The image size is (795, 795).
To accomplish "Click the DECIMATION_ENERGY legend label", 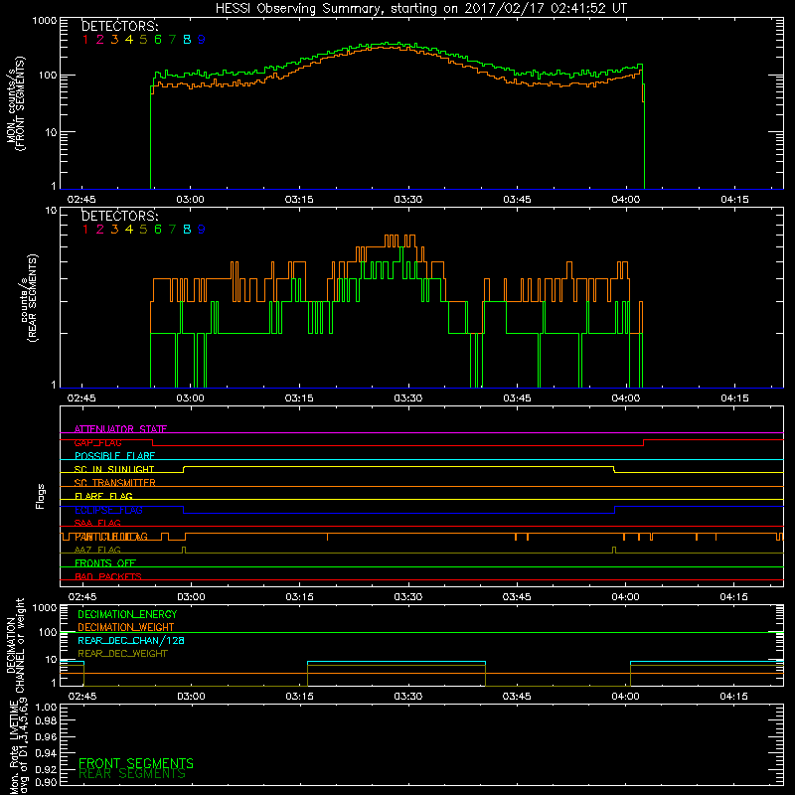I will tap(127, 614).
